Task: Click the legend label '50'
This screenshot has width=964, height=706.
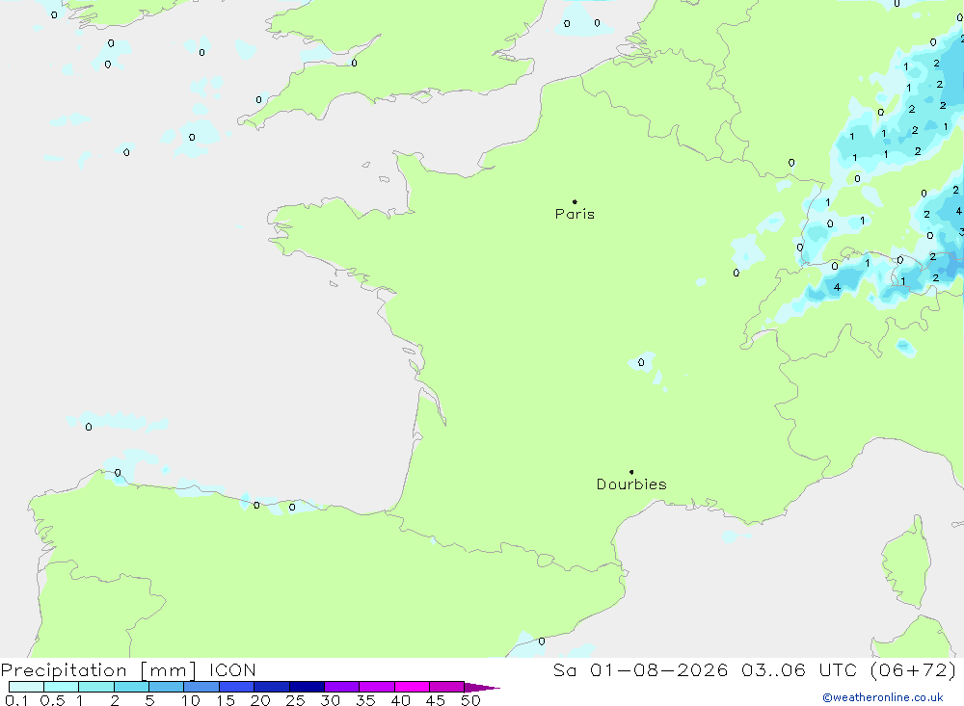Action: click(470, 700)
